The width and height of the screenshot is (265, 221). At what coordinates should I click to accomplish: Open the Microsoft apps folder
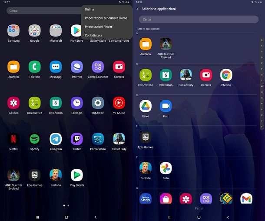[x=56, y=30]
